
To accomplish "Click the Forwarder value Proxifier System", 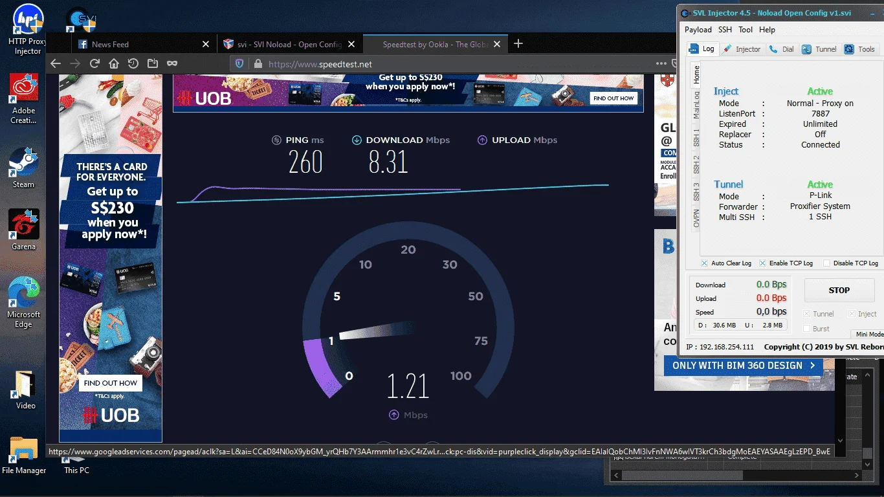I will [x=820, y=206].
